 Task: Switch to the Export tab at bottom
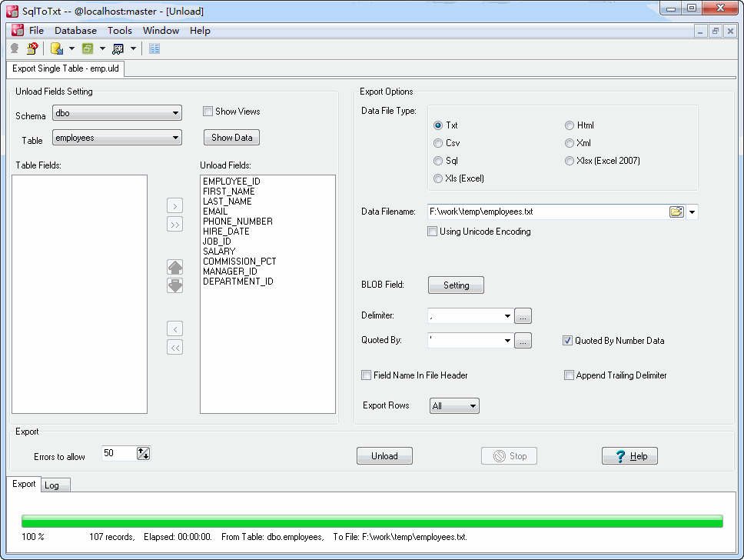click(24, 484)
